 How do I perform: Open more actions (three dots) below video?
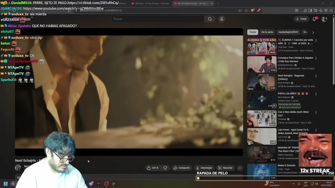(240, 168)
